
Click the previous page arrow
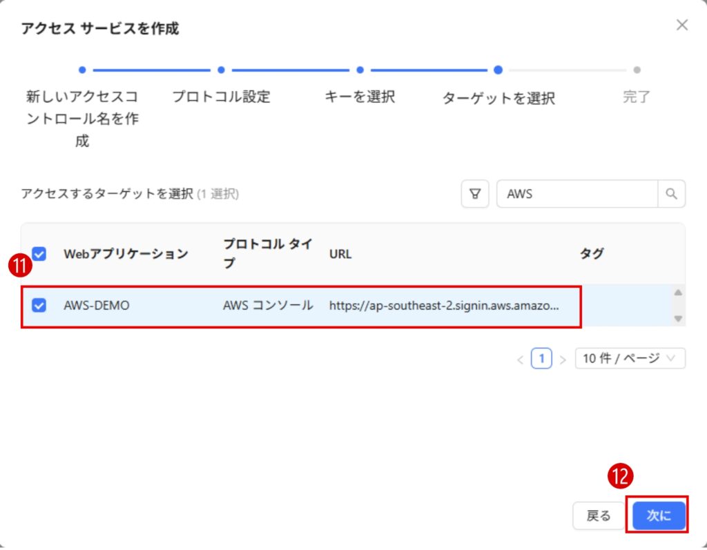click(x=521, y=360)
